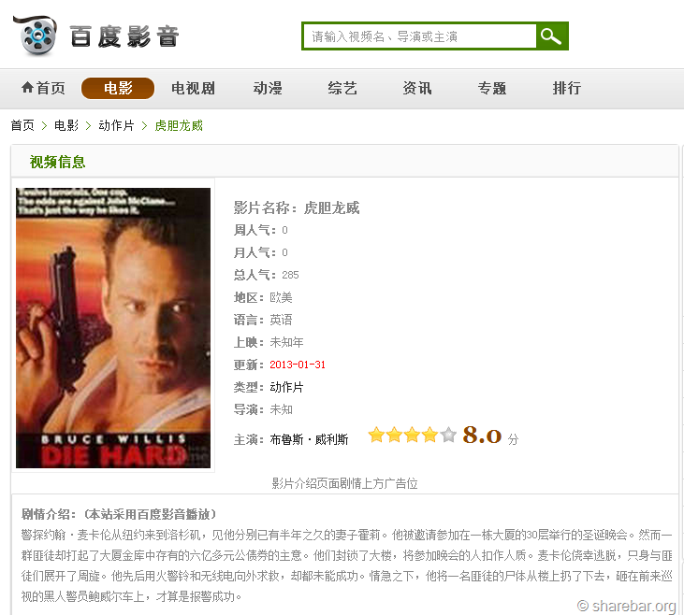Click the Die Hard movie poster

pyautogui.click(x=113, y=328)
